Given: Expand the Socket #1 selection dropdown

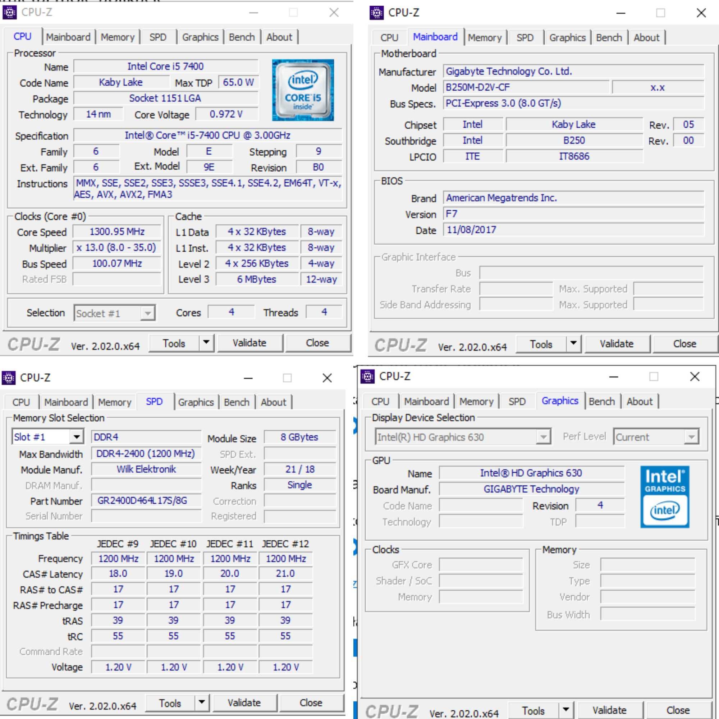Looking at the screenshot, I should click(148, 313).
